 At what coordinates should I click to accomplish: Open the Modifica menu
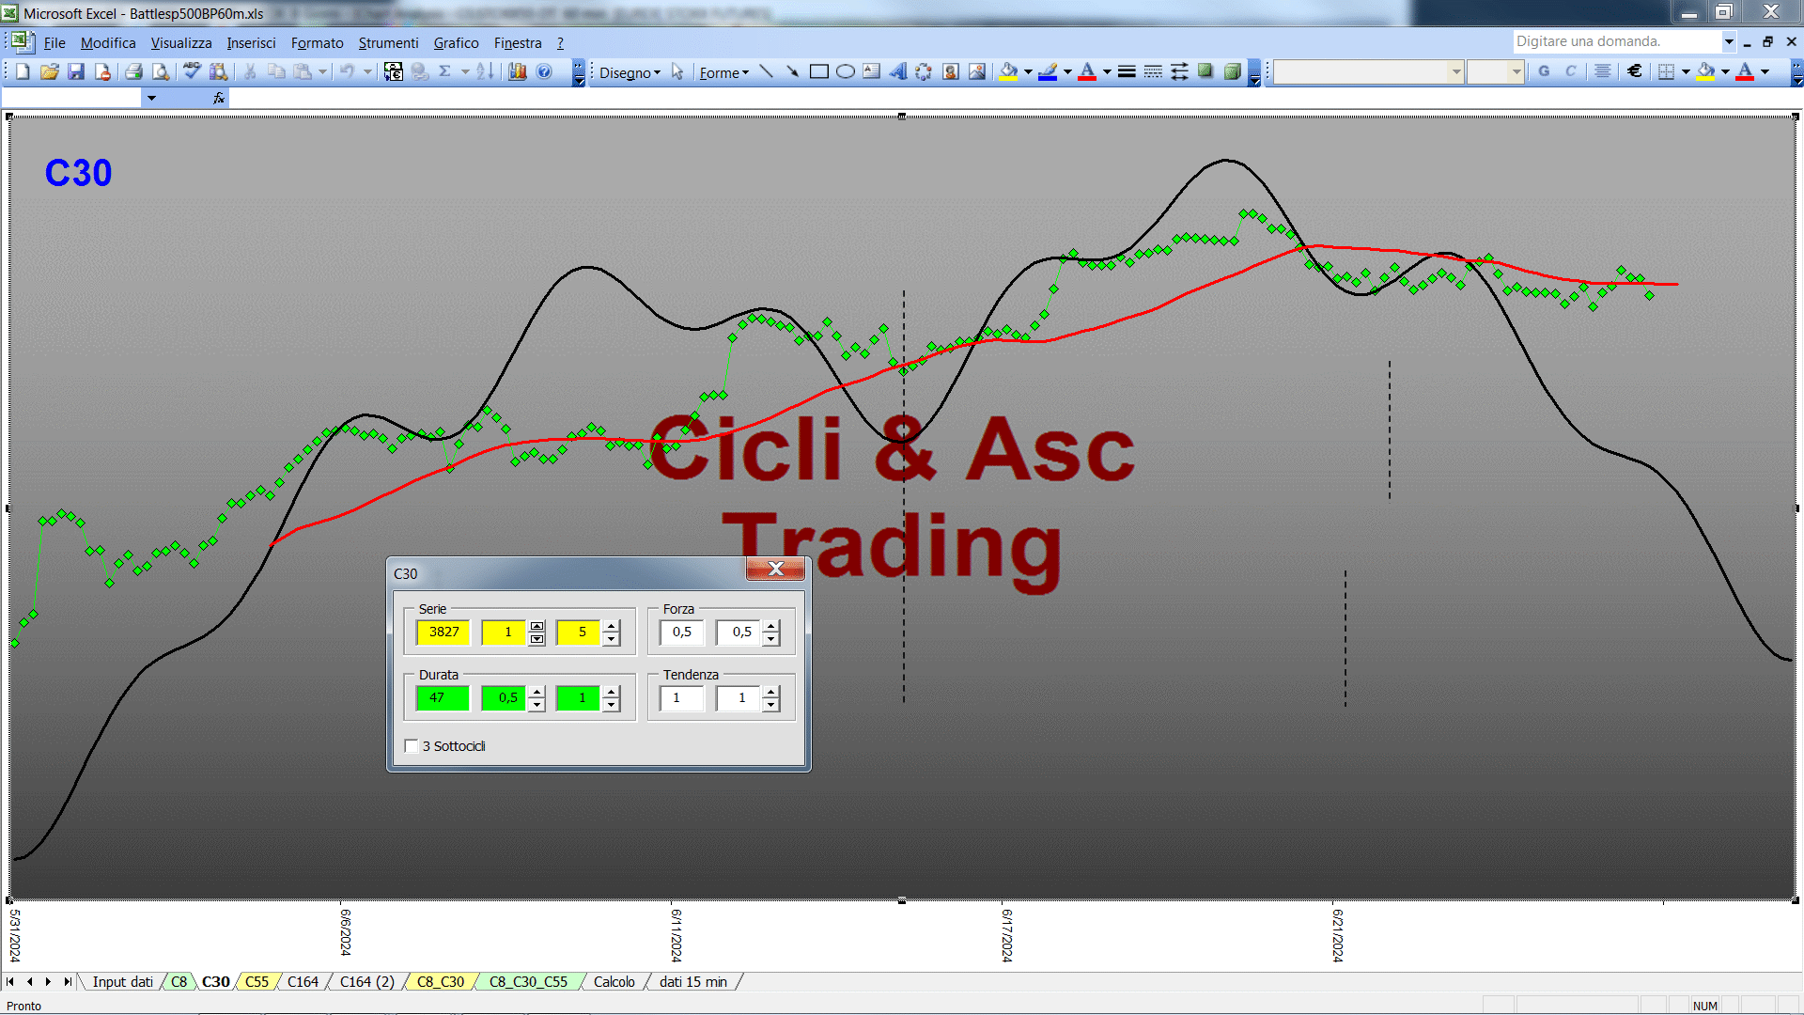click(x=108, y=43)
